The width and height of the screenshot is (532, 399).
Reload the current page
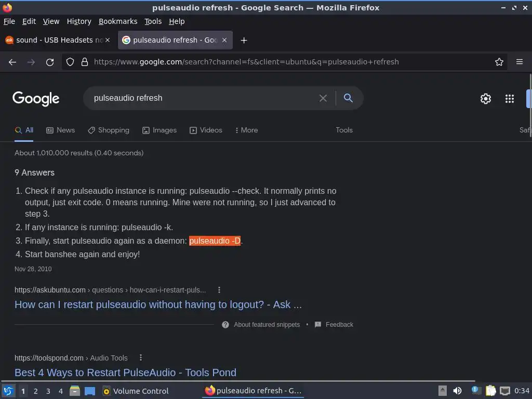point(50,62)
